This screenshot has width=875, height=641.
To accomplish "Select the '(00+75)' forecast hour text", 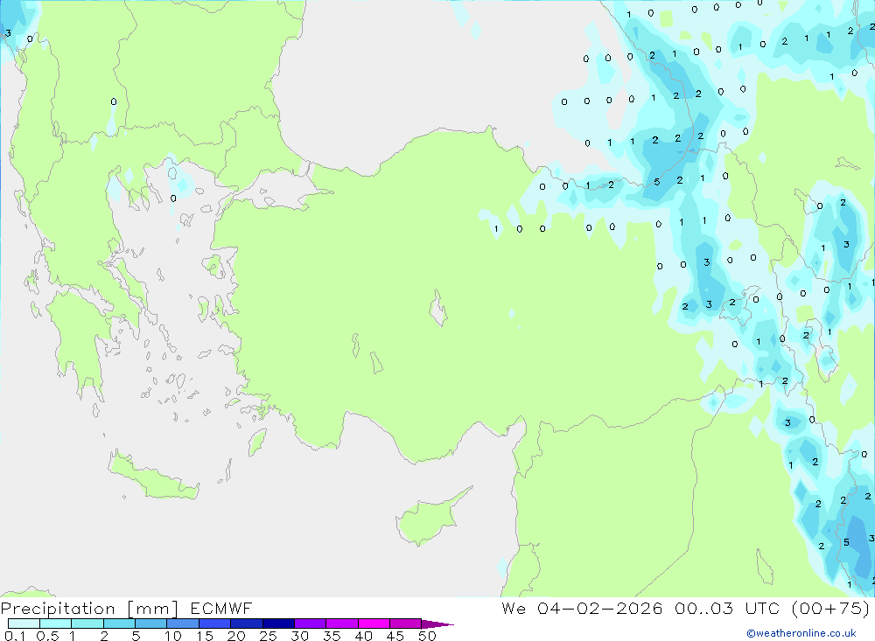I will 830,608.
